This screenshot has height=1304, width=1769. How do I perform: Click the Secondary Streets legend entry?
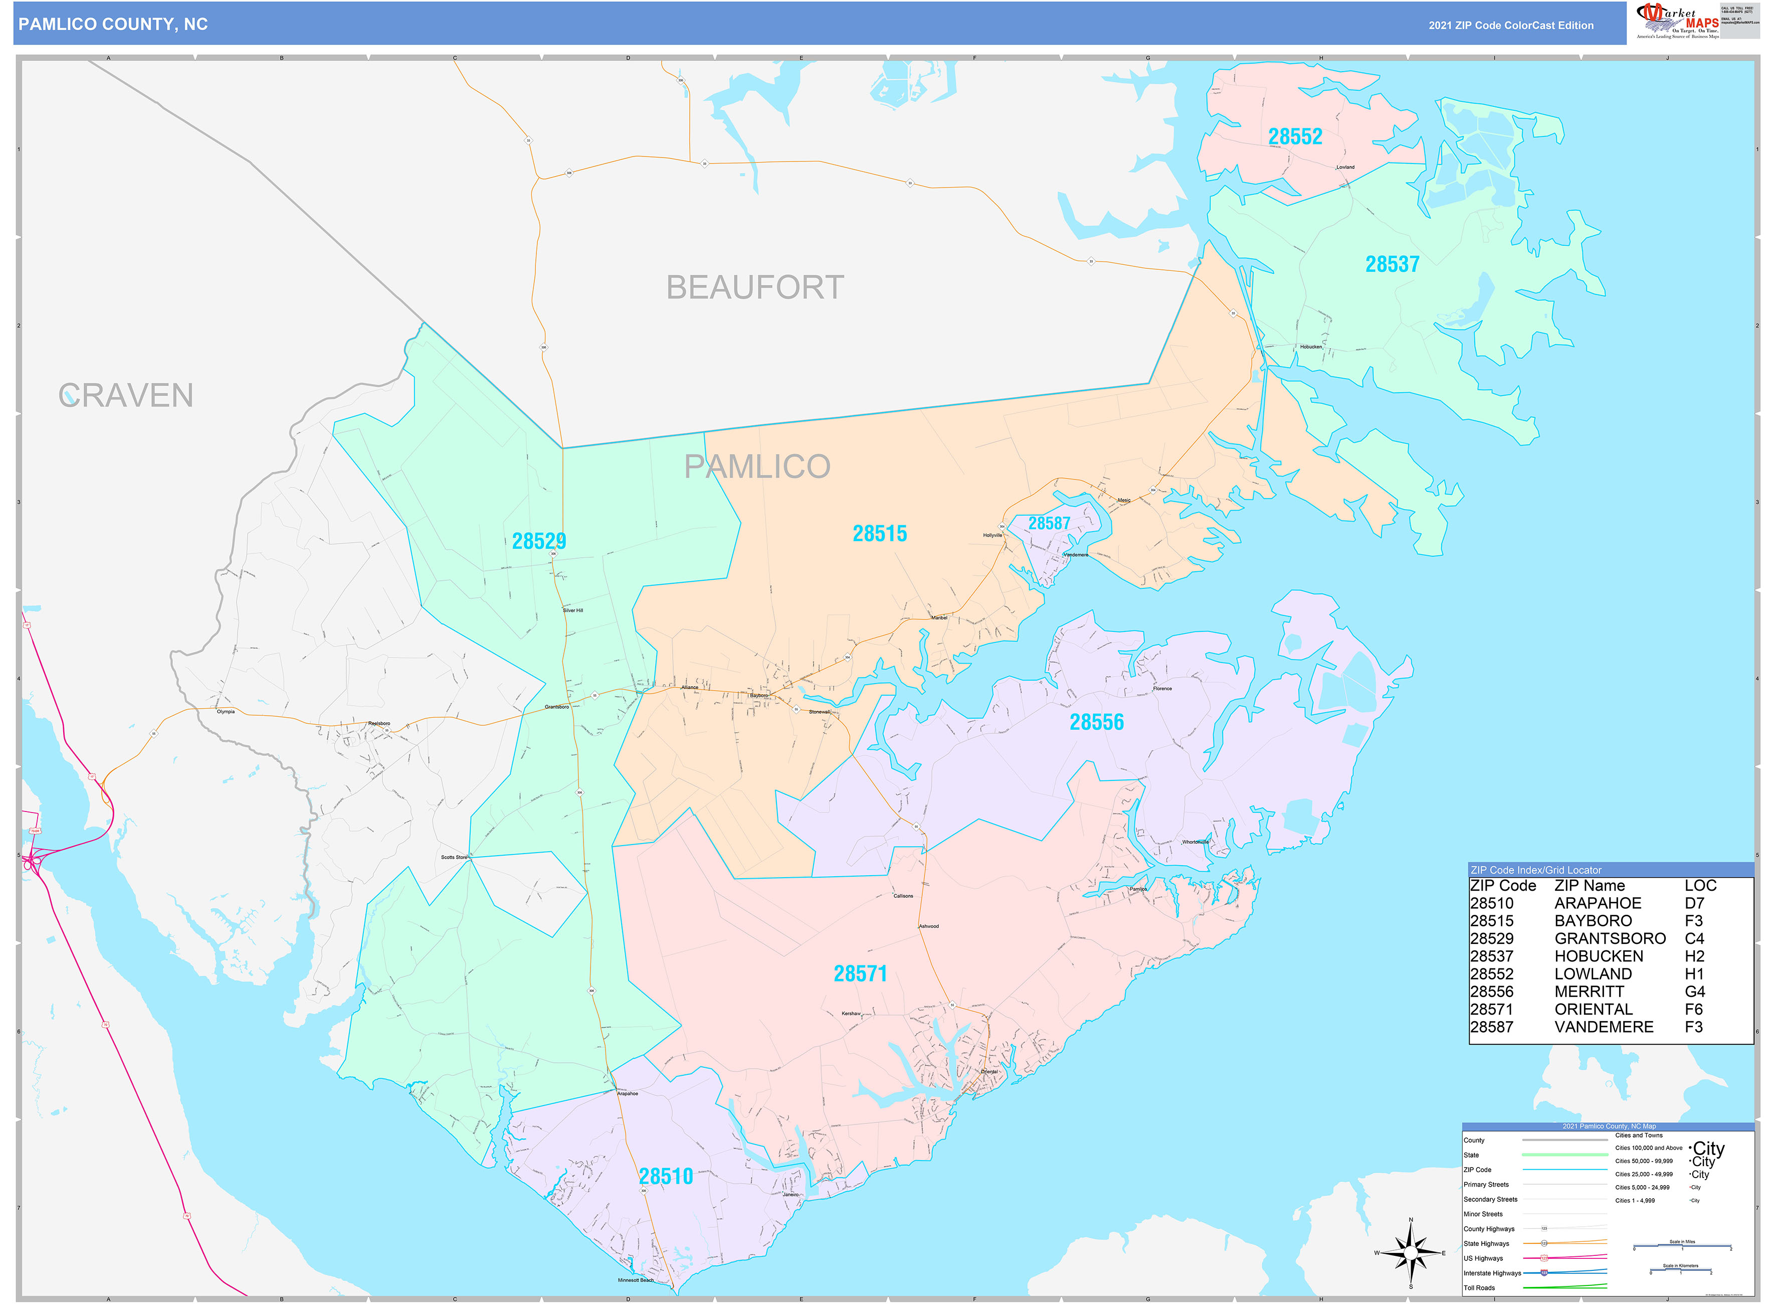[x=1490, y=1200]
